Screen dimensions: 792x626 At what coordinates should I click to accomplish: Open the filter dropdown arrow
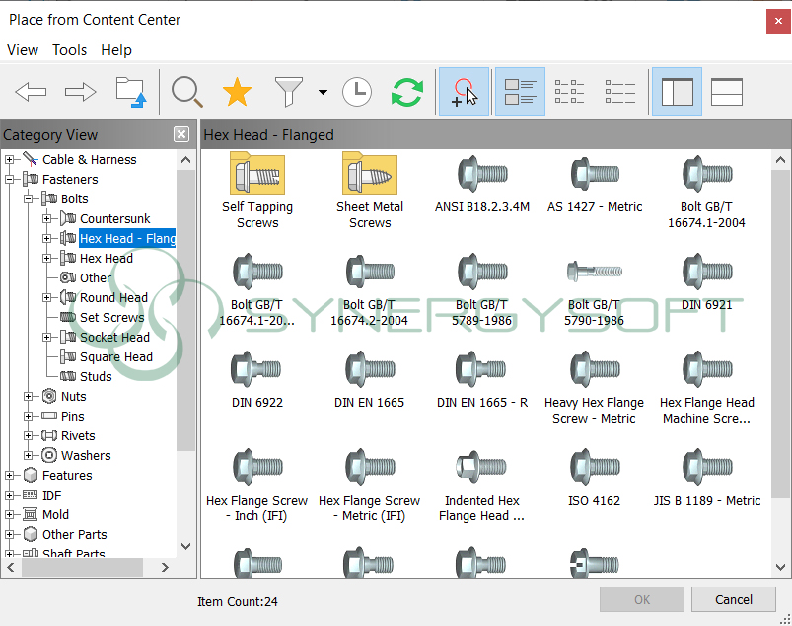(x=323, y=93)
